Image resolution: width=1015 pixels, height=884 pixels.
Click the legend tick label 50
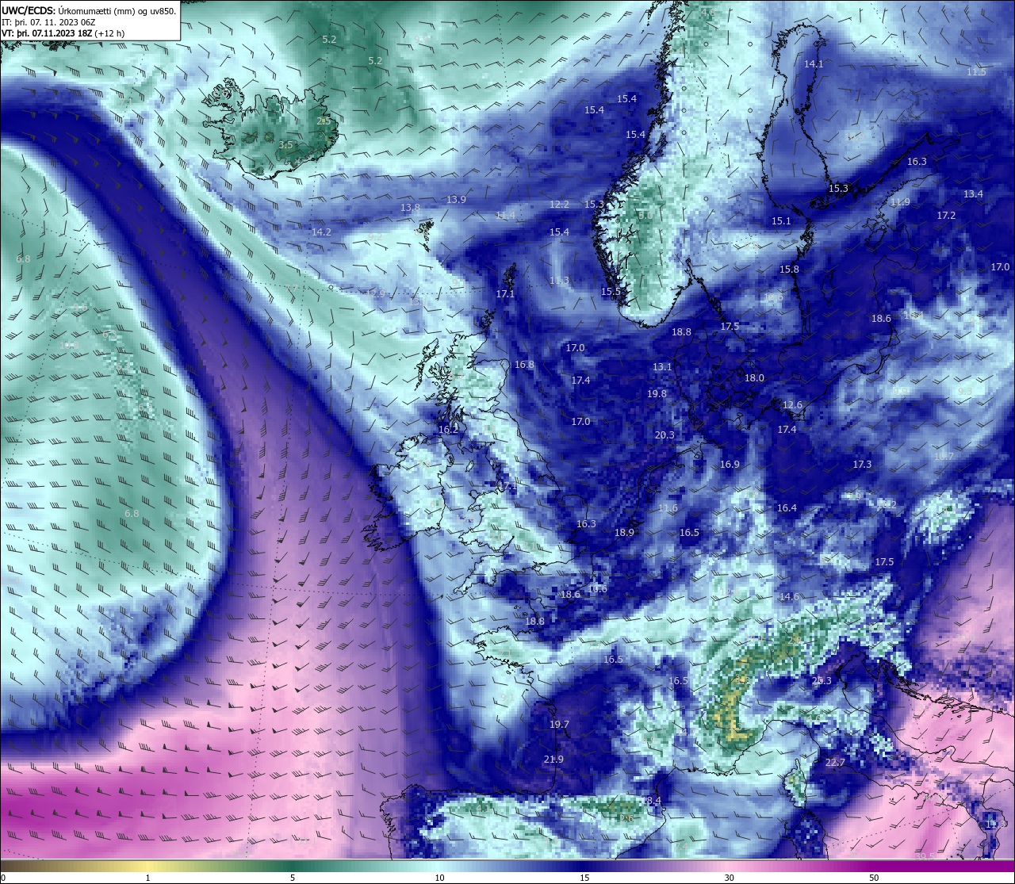click(x=874, y=878)
